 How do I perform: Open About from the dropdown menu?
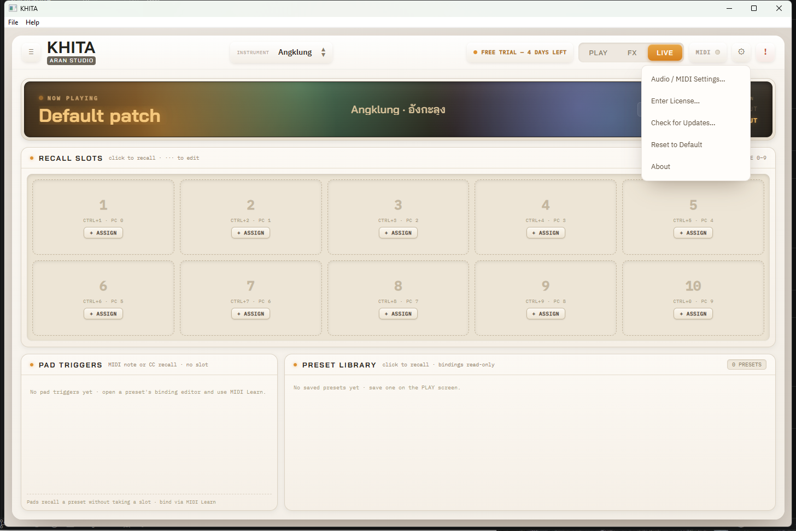[x=695, y=167]
